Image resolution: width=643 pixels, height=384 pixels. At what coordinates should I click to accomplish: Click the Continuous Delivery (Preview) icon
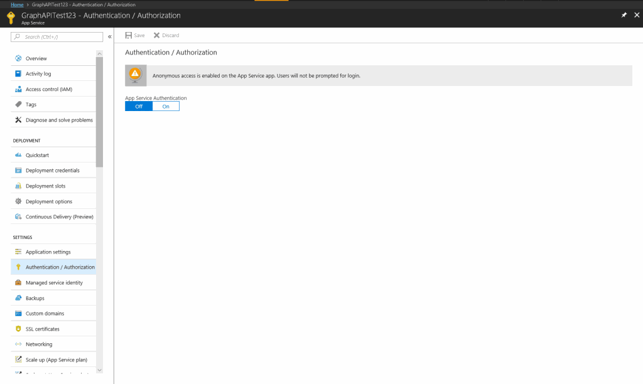18,217
